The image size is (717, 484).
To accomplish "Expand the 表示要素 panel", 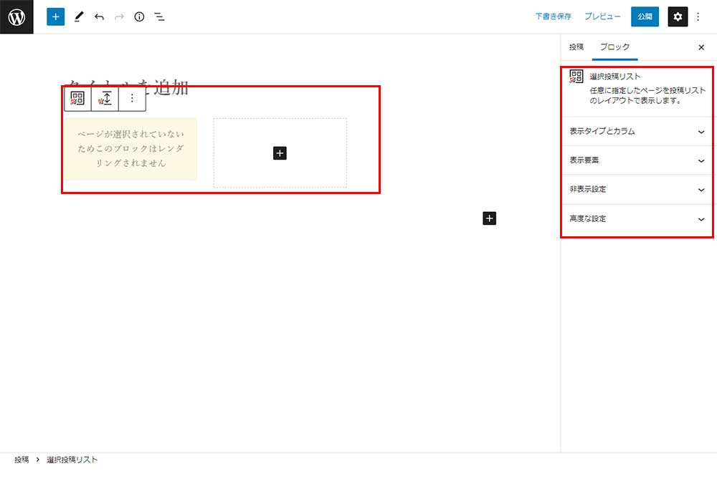I will click(637, 160).
